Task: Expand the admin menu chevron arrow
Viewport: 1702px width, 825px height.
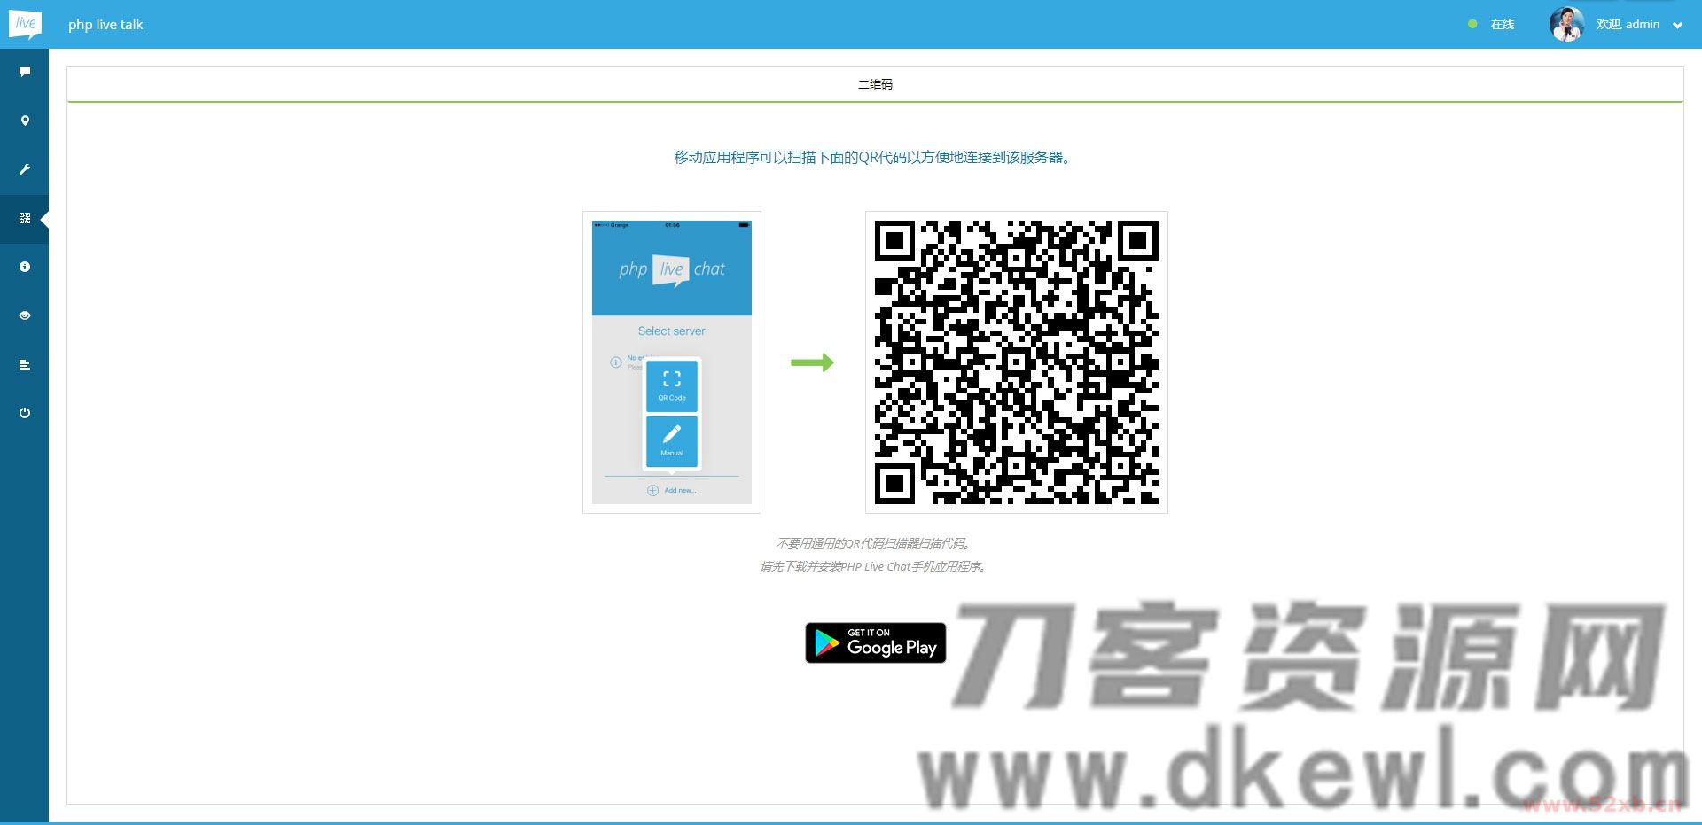Action: click(x=1677, y=26)
